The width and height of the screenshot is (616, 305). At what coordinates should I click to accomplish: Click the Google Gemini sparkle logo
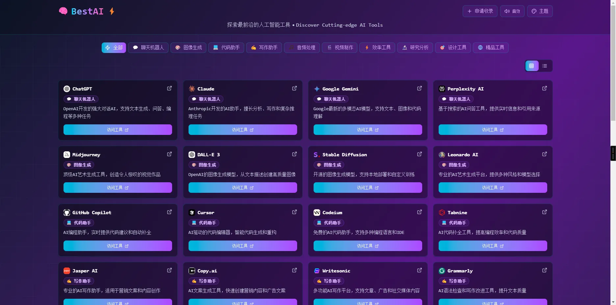coord(317,89)
